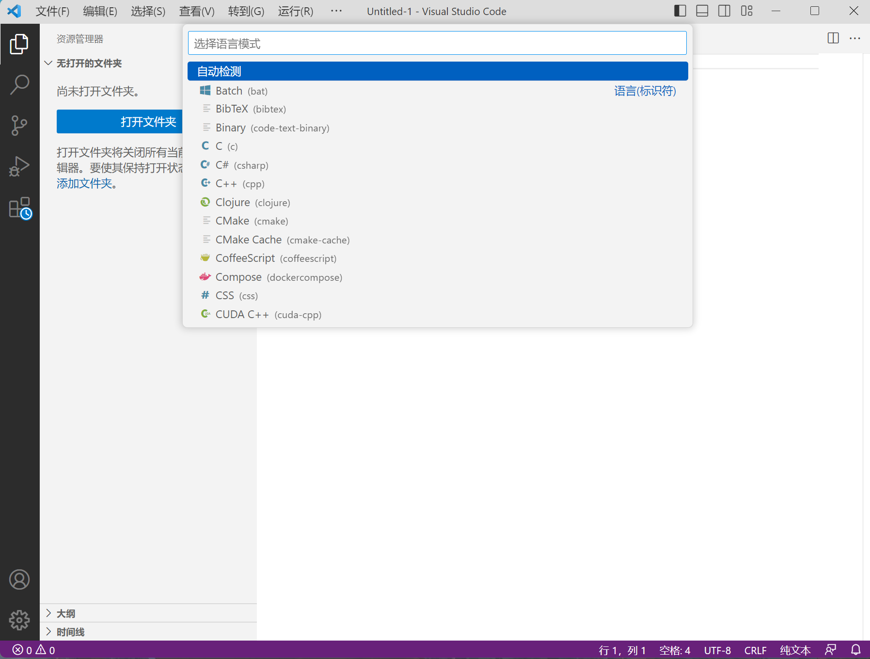The image size is (870, 659).
Task: Select CUDA C++ (cuda-cpp) language
Action: coord(438,315)
